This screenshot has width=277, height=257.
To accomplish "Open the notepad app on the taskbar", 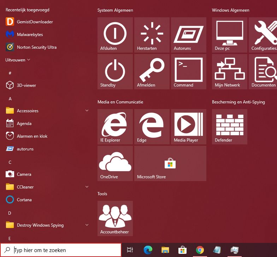I will 217,250.
